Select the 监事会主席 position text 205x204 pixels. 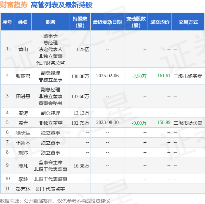pos(51,162)
